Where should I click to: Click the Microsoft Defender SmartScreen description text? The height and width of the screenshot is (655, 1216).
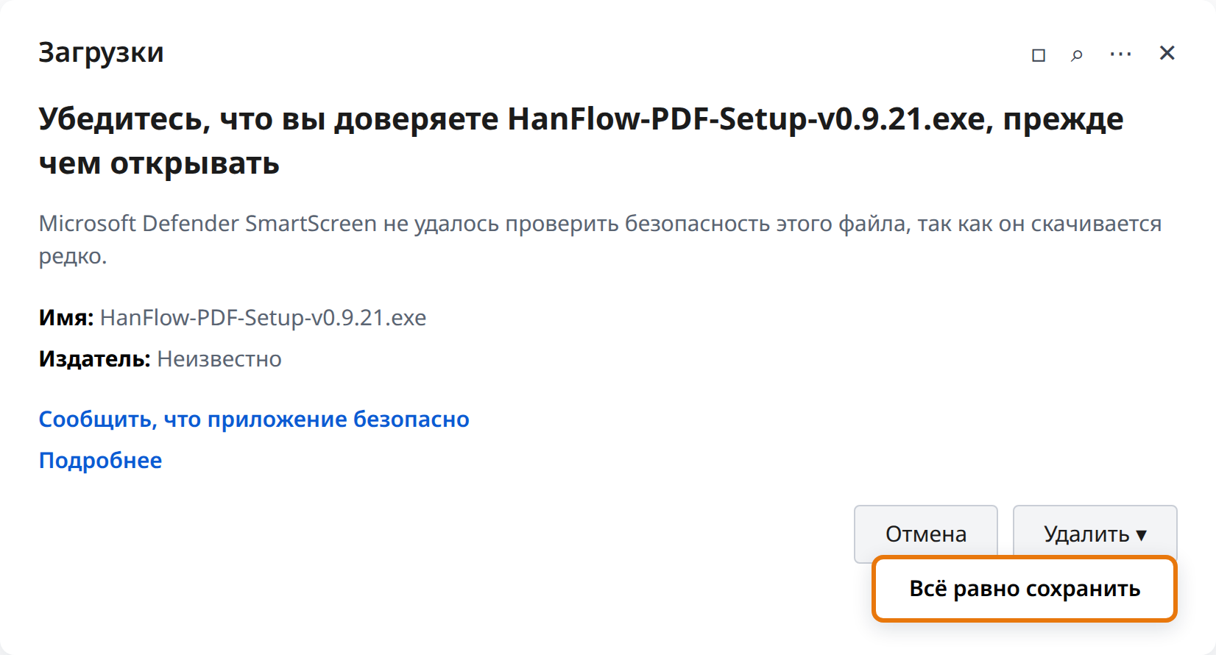coord(600,239)
